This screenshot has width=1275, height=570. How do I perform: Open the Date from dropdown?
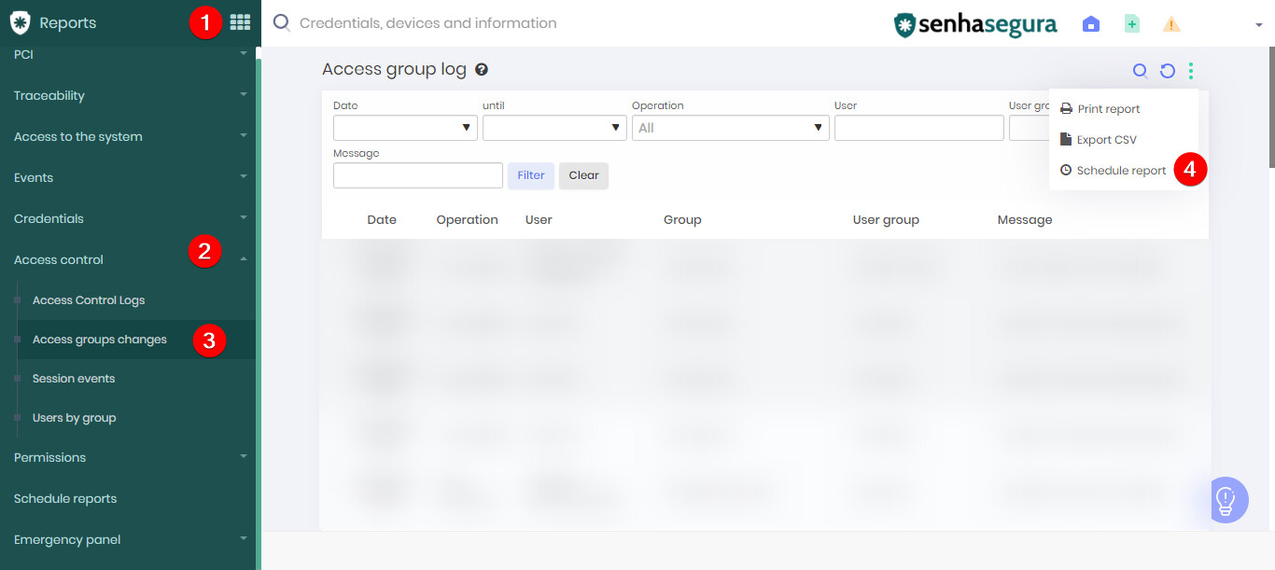tap(405, 128)
